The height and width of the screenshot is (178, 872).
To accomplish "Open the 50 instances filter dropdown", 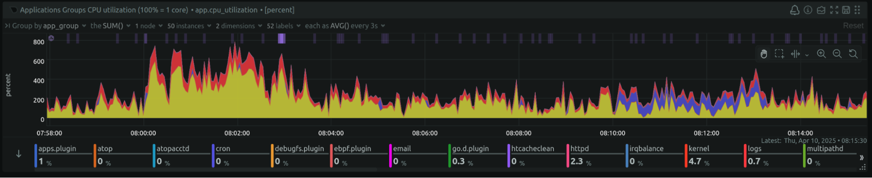I will click(189, 26).
